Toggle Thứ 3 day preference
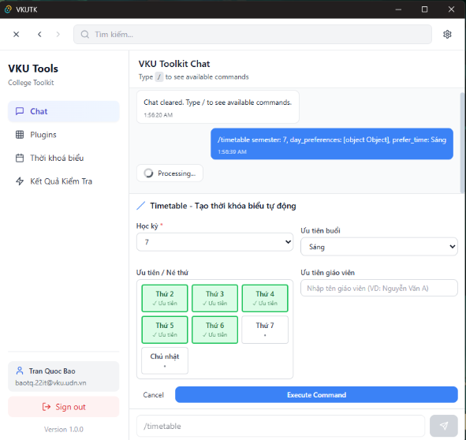 215,298
